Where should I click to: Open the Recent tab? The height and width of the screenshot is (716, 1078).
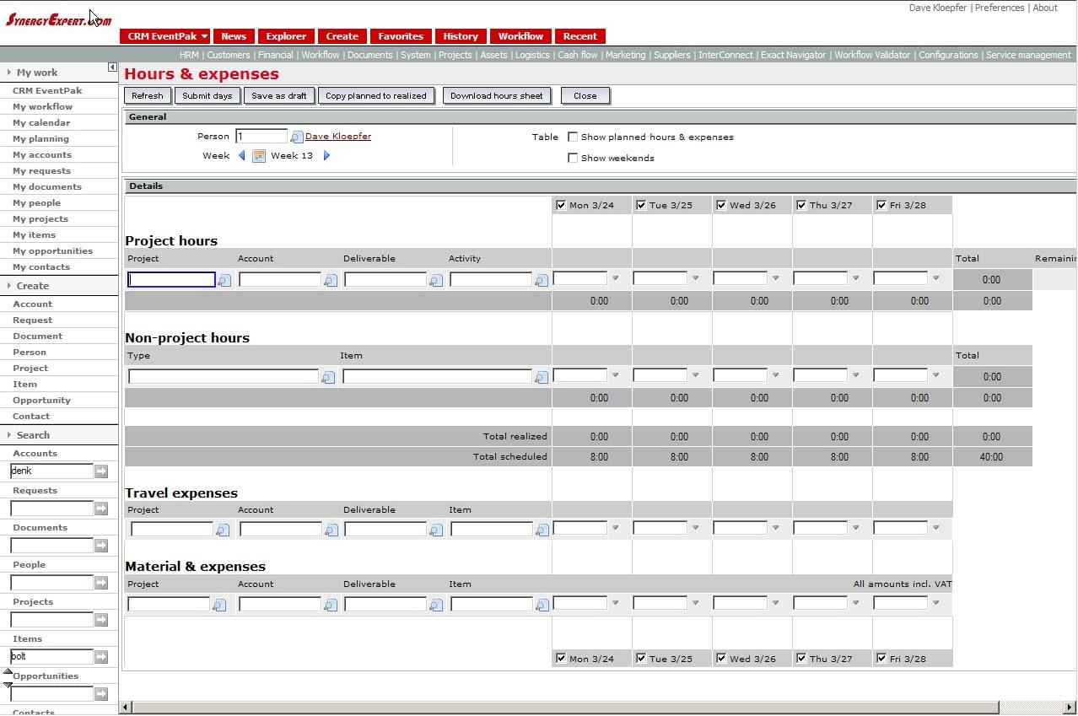pyautogui.click(x=580, y=36)
